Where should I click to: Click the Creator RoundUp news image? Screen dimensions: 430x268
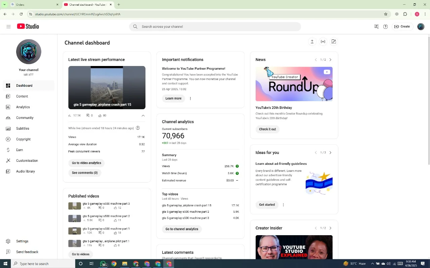coord(294,84)
